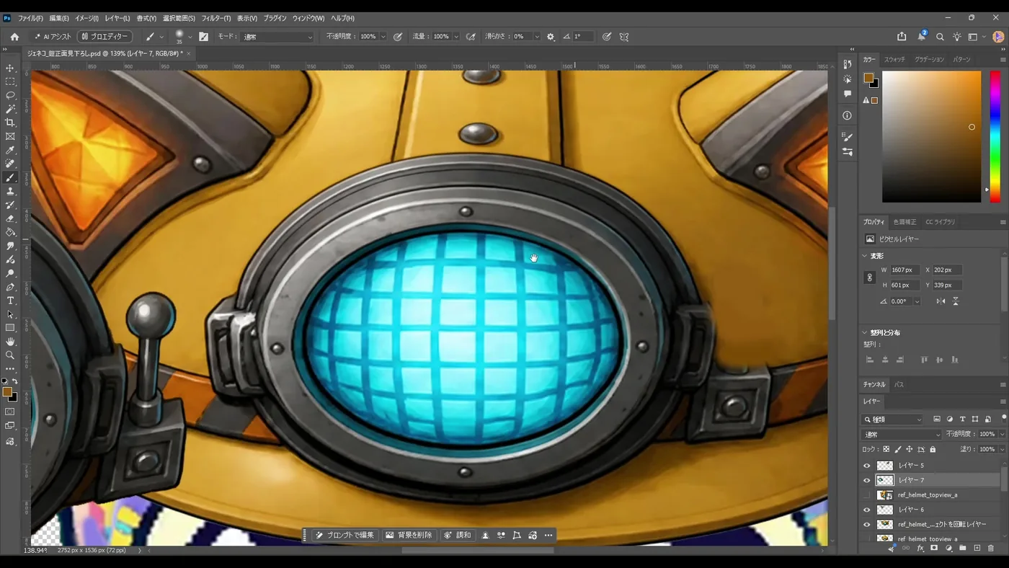Create a new layer icon

[977, 549]
